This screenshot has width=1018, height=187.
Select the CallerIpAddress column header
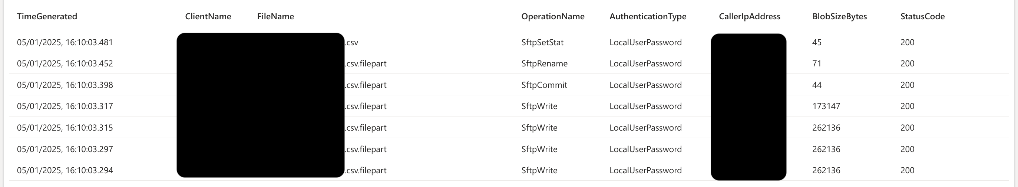(x=749, y=16)
